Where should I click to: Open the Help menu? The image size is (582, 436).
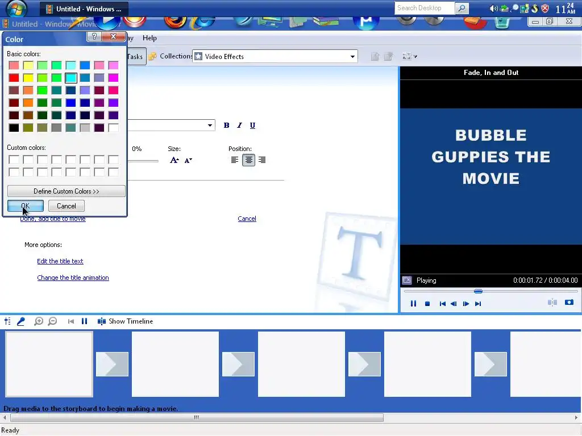click(x=149, y=38)
